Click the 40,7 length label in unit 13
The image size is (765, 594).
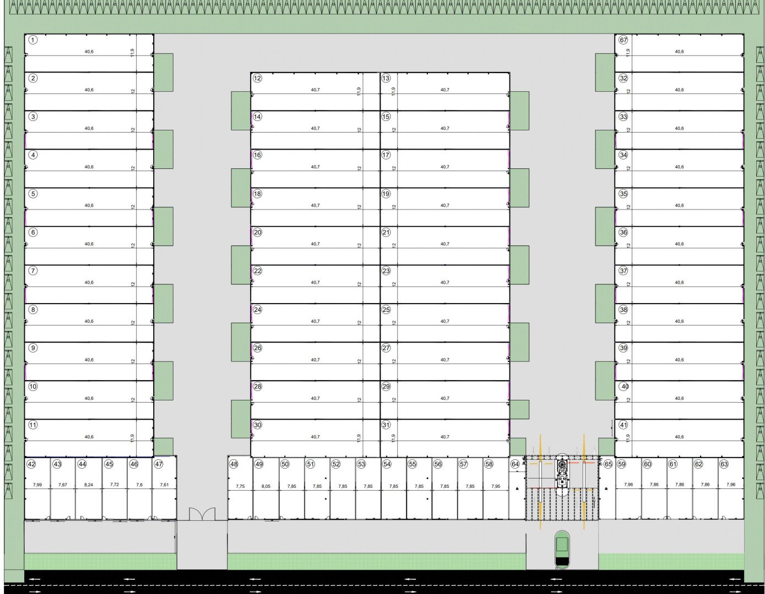[x=444, y=90]
